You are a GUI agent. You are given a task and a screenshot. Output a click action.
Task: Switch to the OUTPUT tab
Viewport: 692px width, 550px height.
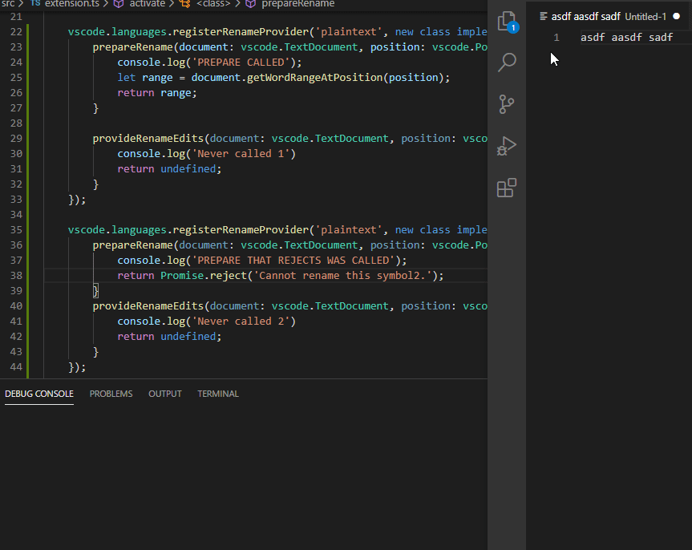(x=165, y=394)
